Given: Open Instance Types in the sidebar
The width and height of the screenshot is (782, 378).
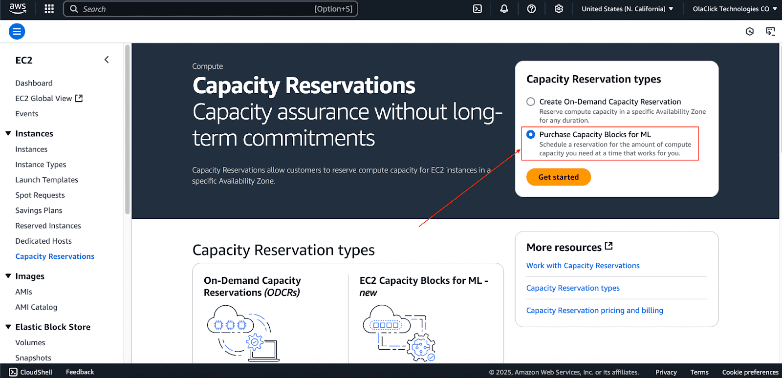Looking at the screenshot, I should click(41, 165).
